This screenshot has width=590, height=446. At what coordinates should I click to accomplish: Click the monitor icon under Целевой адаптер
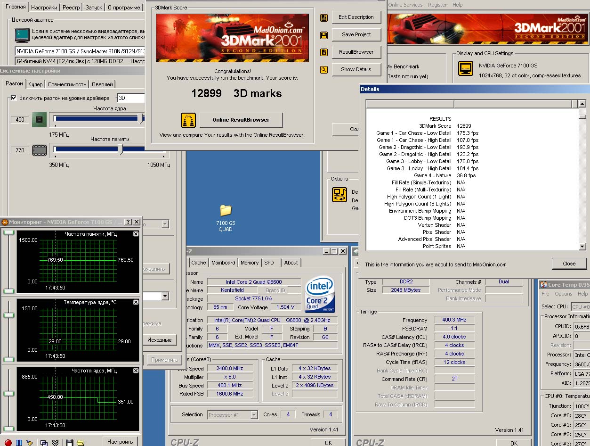(x=22, y=35)
